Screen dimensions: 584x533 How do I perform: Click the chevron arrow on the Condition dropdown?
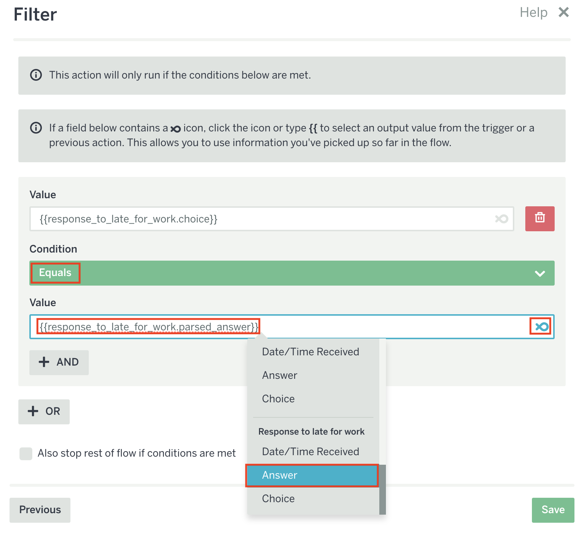coord(540,273)
